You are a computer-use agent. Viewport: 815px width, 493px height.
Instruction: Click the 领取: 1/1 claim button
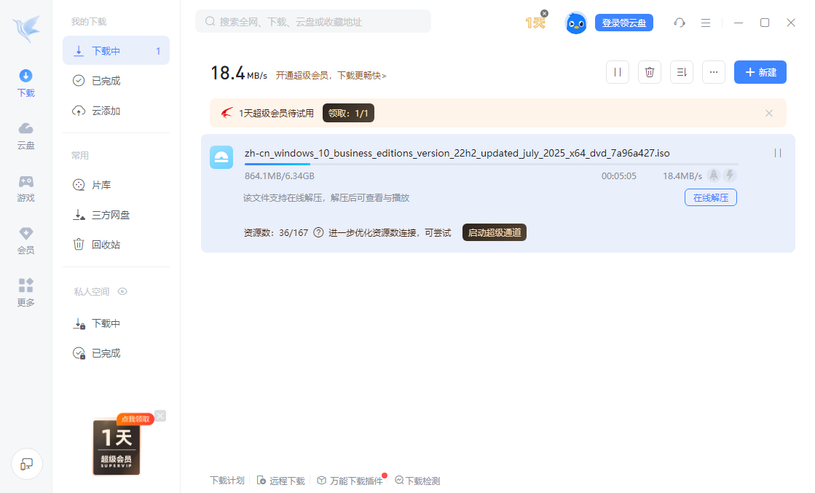pos(348,114)
